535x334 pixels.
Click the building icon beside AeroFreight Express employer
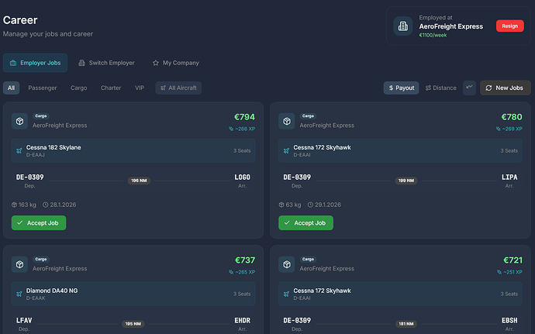[x=403, y=26]
